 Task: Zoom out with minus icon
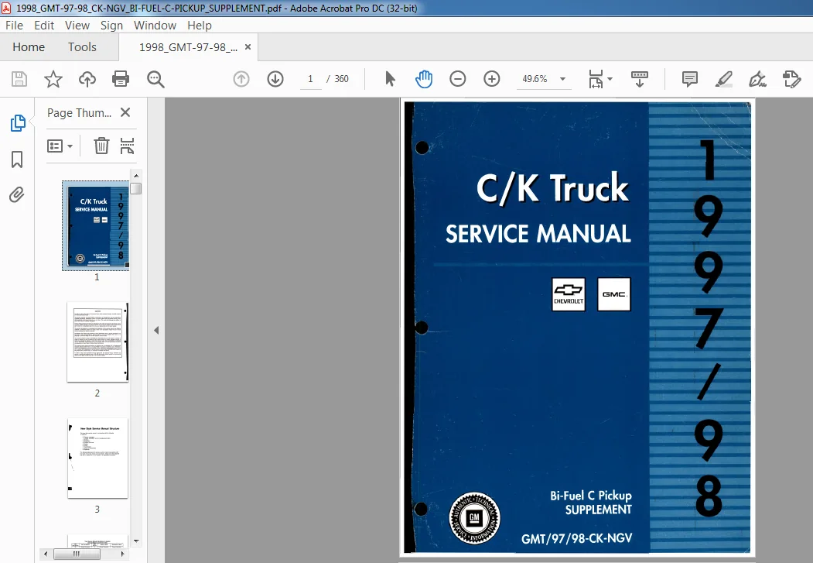(457, 79)
